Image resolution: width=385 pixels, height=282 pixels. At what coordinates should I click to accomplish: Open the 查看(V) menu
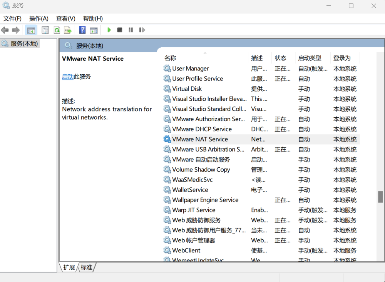coord(65,18)
